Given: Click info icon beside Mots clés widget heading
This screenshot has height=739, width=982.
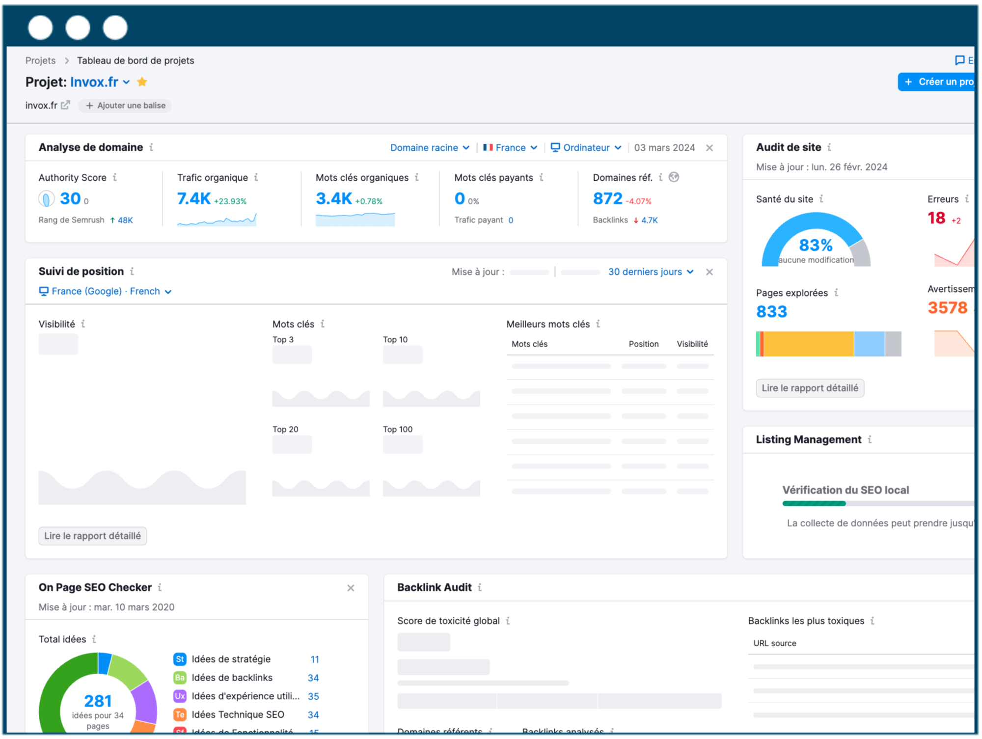Looking at the screenshot, I should click(x=323, y=324).
